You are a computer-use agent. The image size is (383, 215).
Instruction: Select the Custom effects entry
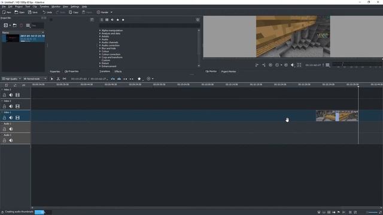(106, 60)
